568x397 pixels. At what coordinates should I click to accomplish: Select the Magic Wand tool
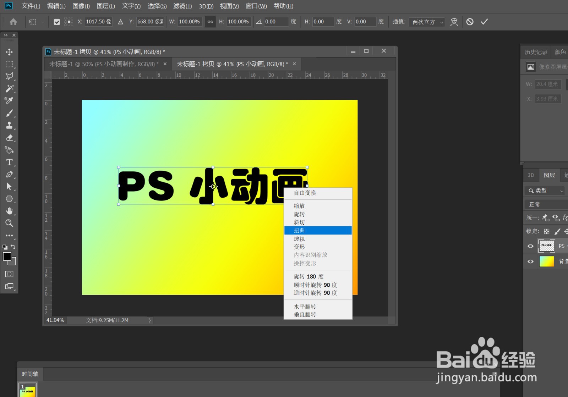[x=10, y=89]
